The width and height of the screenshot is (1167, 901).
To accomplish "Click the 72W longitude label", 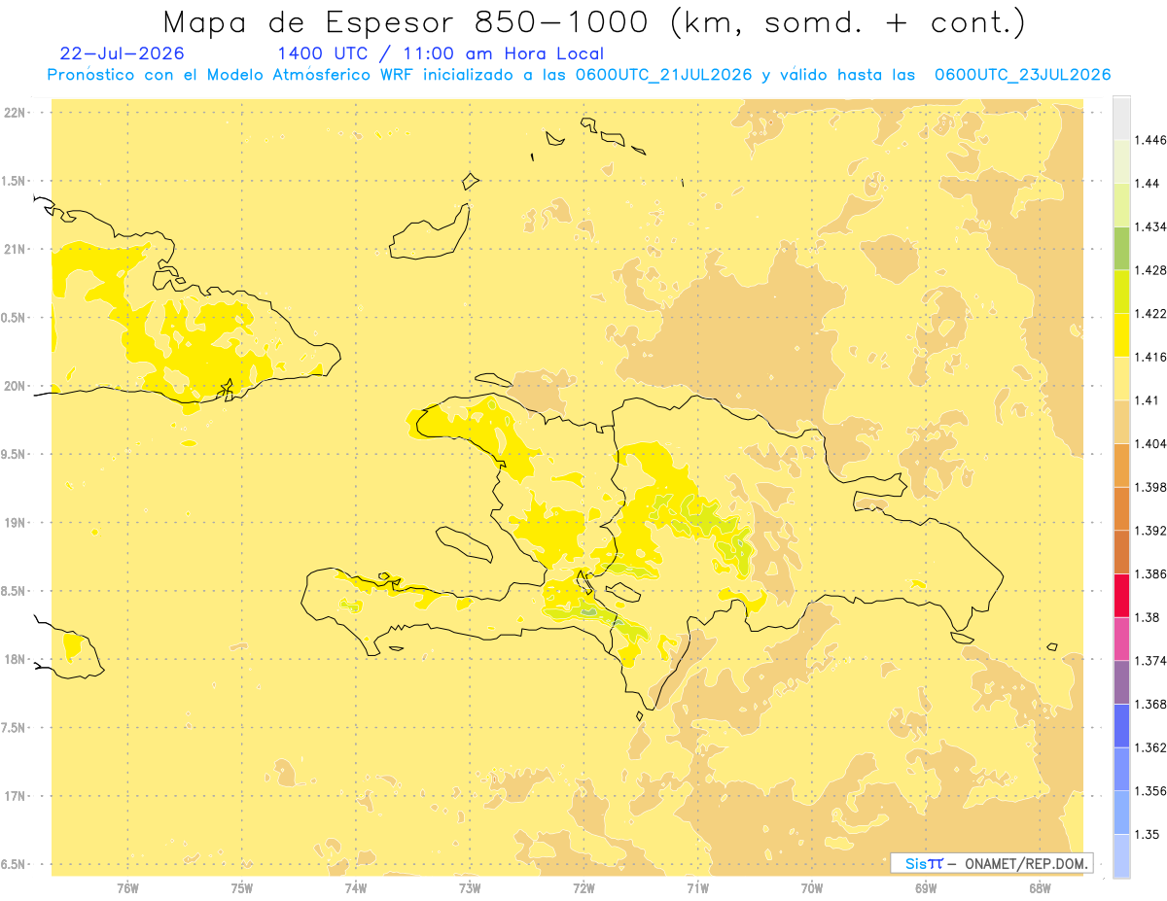I will tap(583, 887).
